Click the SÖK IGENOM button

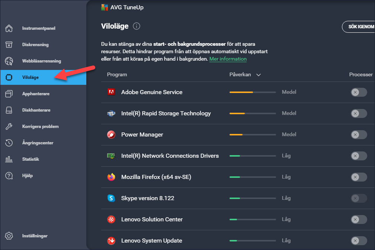click(359, 26)
